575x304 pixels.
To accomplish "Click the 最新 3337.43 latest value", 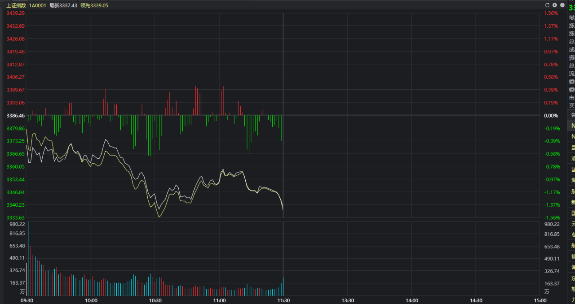I will 63,5.
